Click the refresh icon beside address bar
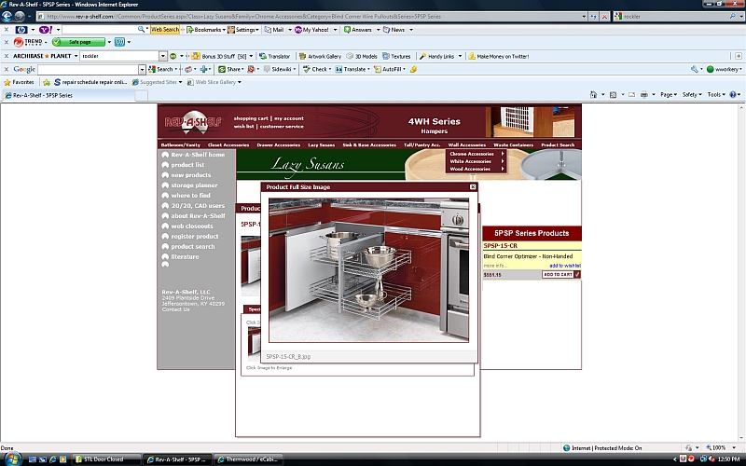746x466 pixels. (594, 16)
